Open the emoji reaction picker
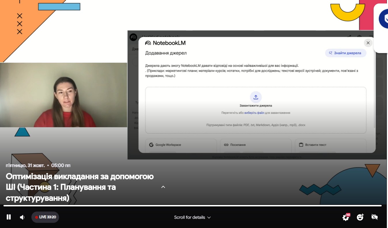Image resolution: width=388 pixels, height=228 pixels. click(360, 217)
